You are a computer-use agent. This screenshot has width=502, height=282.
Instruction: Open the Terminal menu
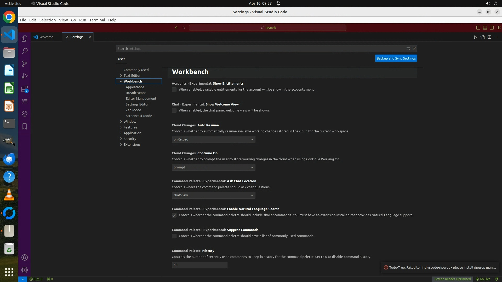click(97, 20)
